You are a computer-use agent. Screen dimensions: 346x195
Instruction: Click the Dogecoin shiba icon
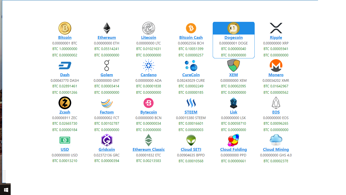coord(234,28)
